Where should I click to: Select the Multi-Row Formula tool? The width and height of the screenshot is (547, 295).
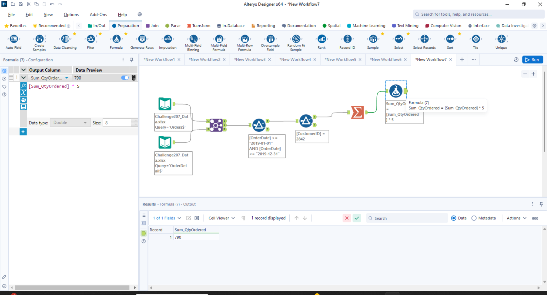[245, 43]
